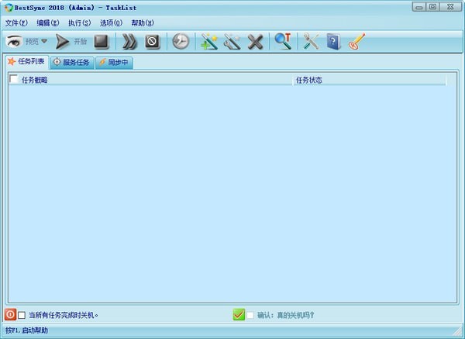Stop tasks with the square stop icon
The image size is (465, 339).
tap(102, 42)
